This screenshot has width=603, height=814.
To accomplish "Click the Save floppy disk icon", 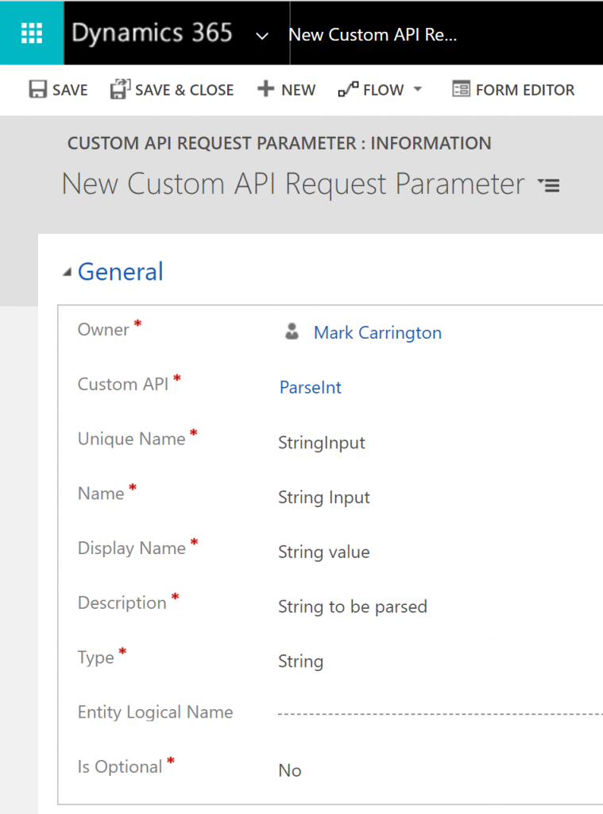I will 37,90.
